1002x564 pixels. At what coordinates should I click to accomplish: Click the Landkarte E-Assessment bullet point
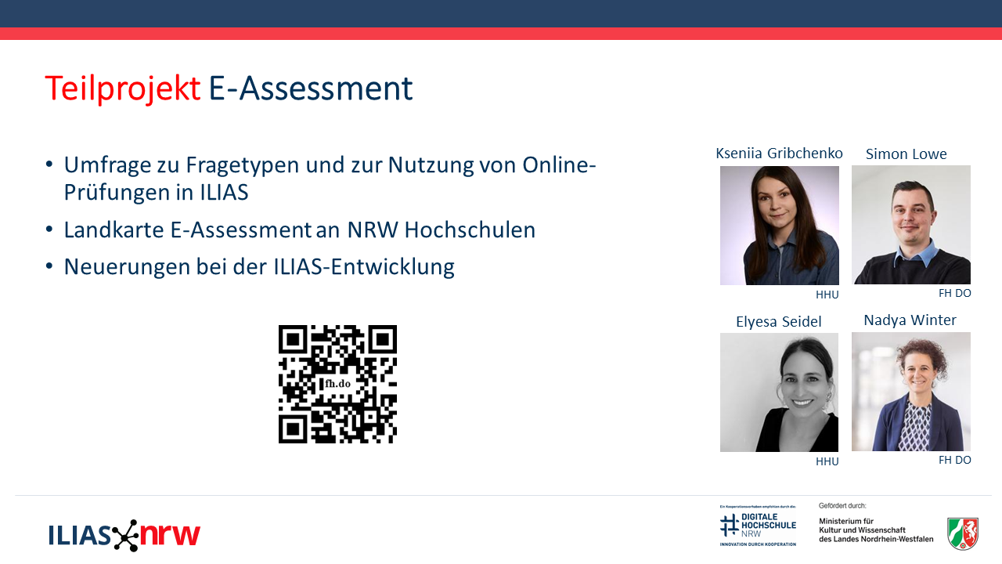[299, 230]
